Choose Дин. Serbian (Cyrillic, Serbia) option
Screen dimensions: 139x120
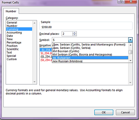click(x=90, y=48)
